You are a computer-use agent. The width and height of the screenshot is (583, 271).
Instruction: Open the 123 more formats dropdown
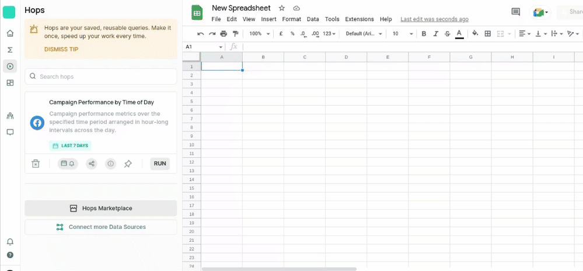[x=329, y=33]
